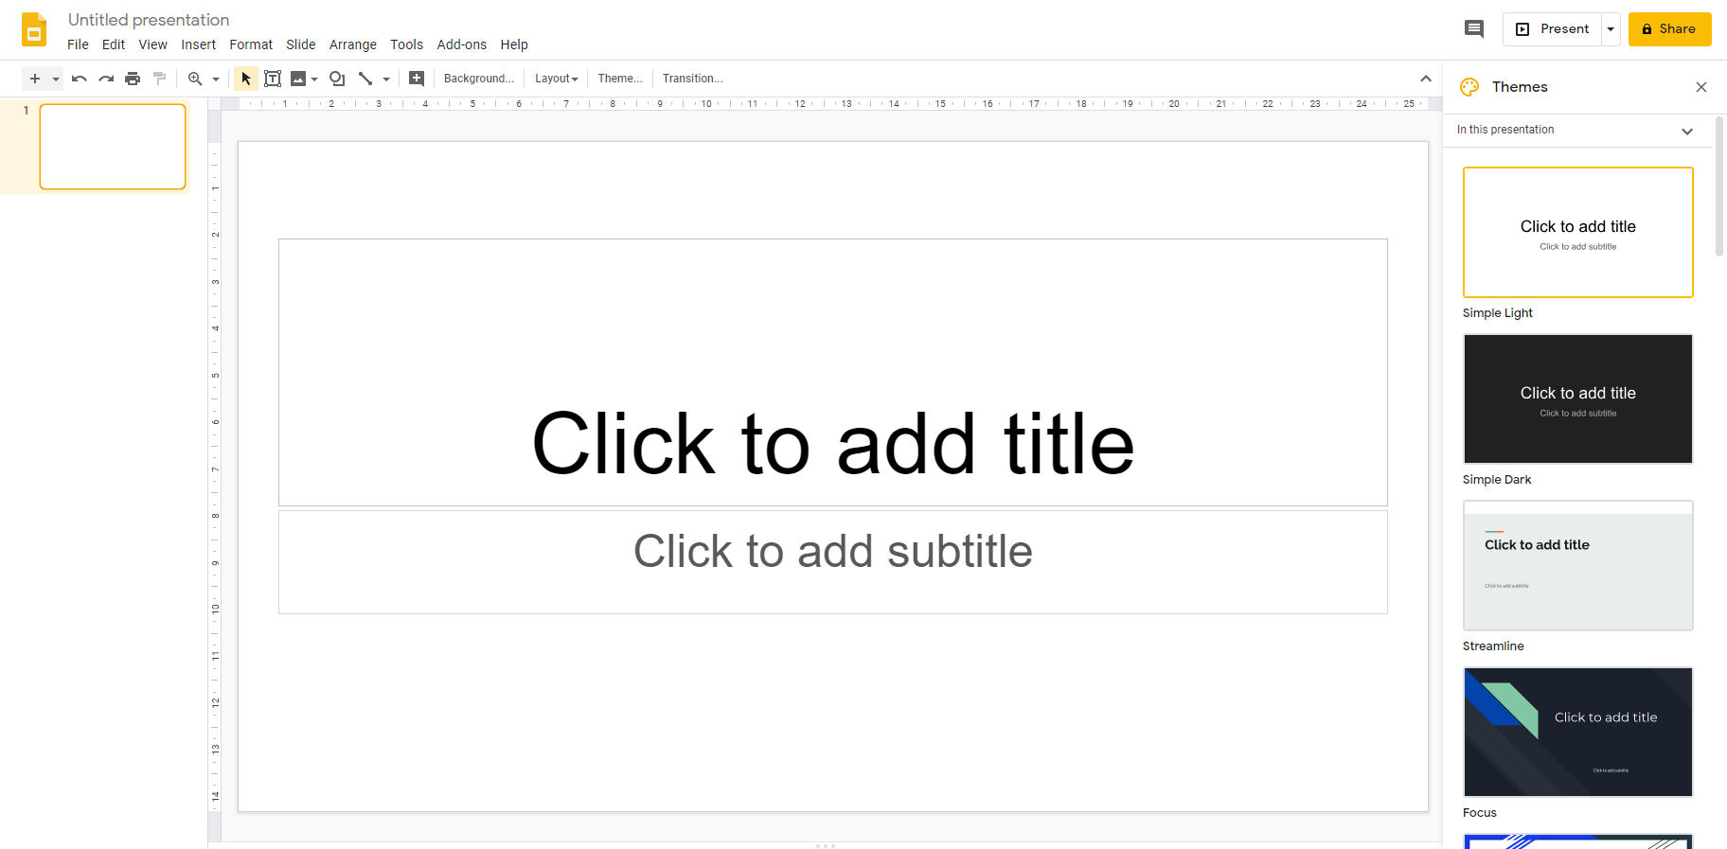Screen dimensions: 1727x849
Task: Click the Add comment icon
Action: 417,79
